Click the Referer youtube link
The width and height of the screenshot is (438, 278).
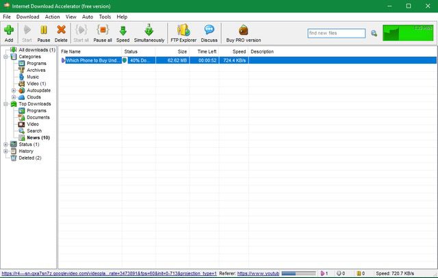click(x=258, y=273)
